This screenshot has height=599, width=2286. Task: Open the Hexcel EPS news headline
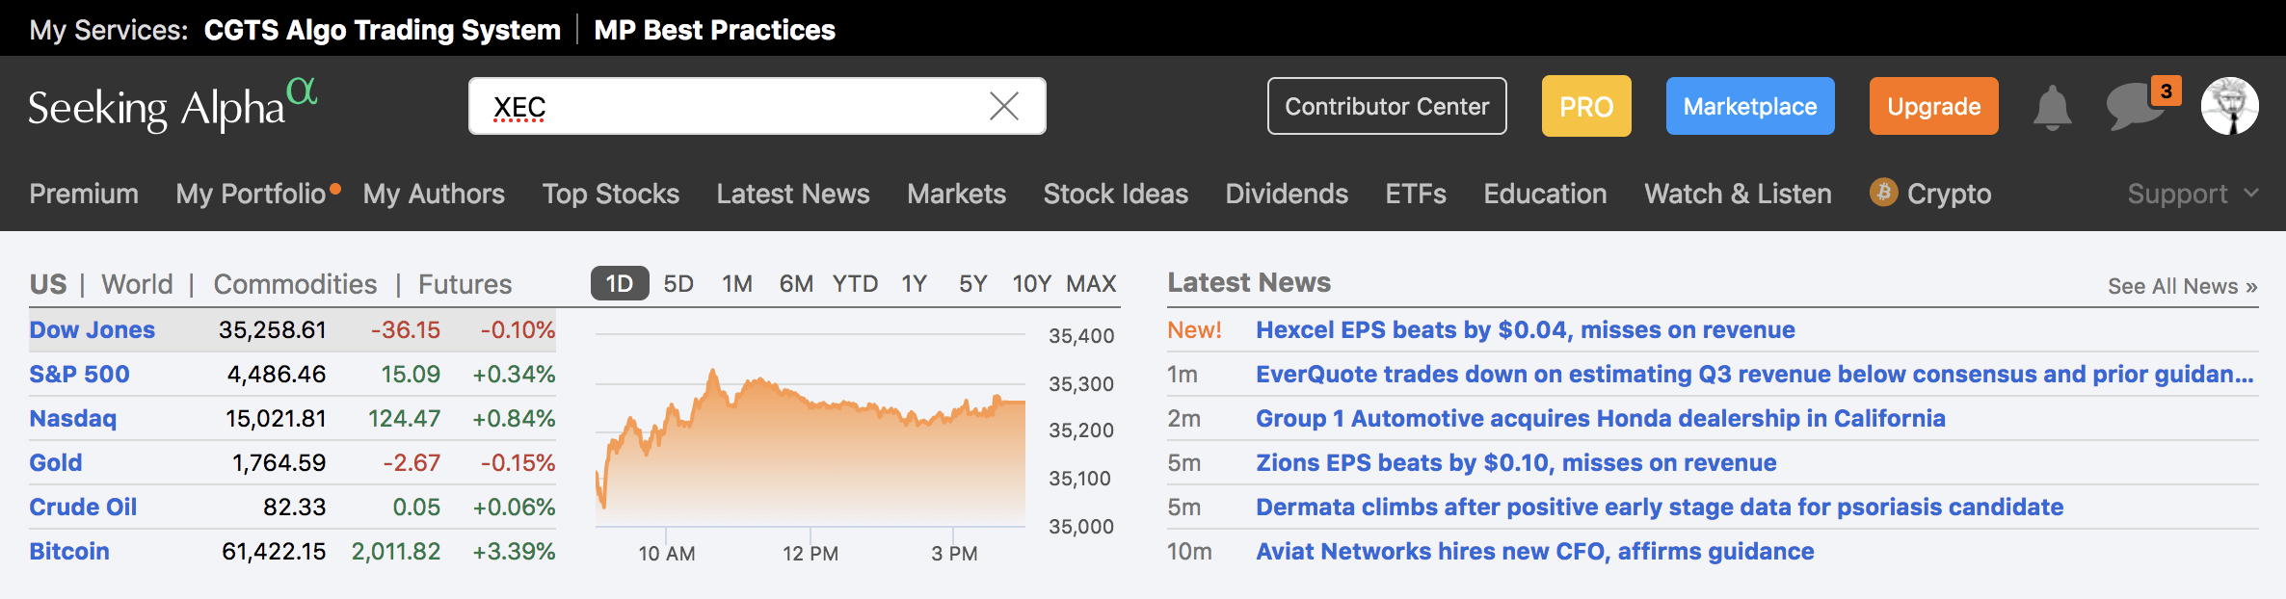tap(1525, 330)
